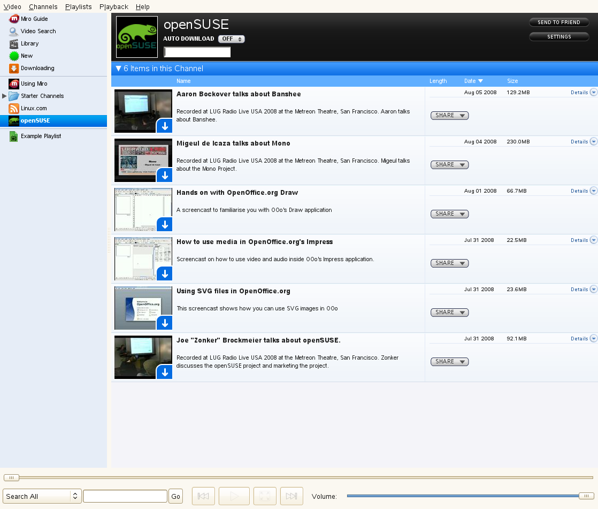Viewport: 598px width, 509px height.
Task: Click the openSUSE channel logo in header
Action: pos(137,37)
